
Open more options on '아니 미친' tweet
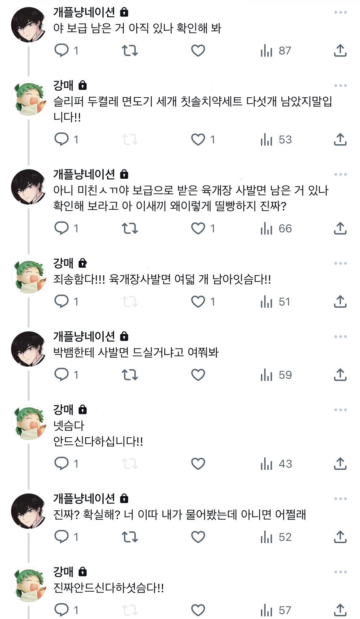[x=340, y=174]
